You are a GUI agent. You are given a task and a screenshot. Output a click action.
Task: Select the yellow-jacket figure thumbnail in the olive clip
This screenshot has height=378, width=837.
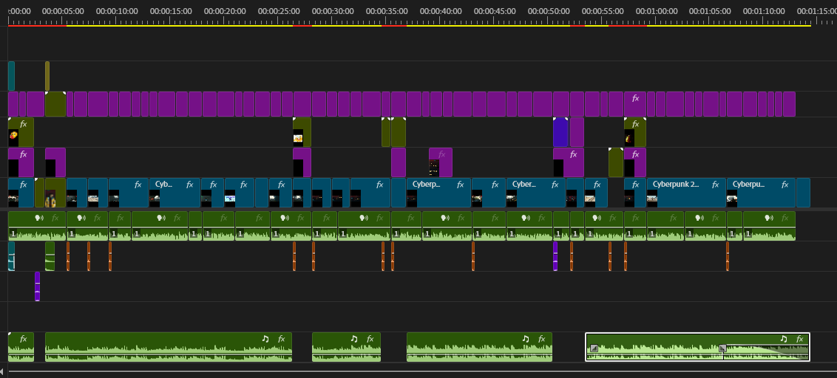tap(51, 199)
